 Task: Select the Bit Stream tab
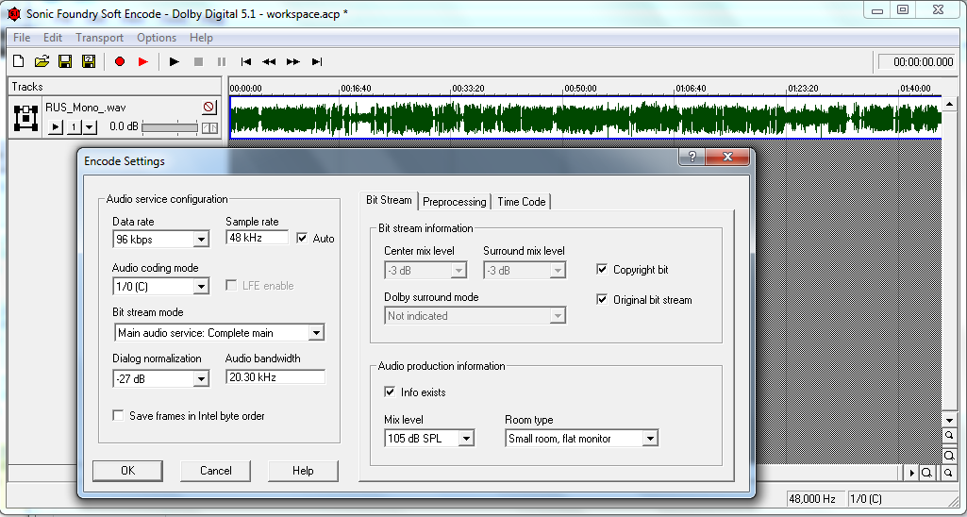click(389, 200)
